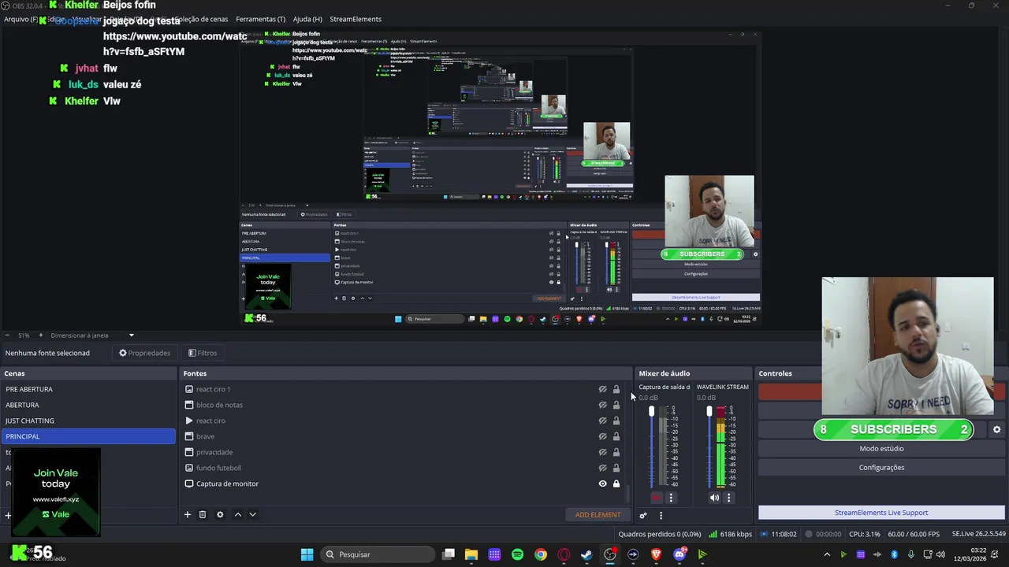Toggle visibility of fundo futeboll source
Screen dimensions: 1009x567
pyautogui.click(x=602, y=468)
